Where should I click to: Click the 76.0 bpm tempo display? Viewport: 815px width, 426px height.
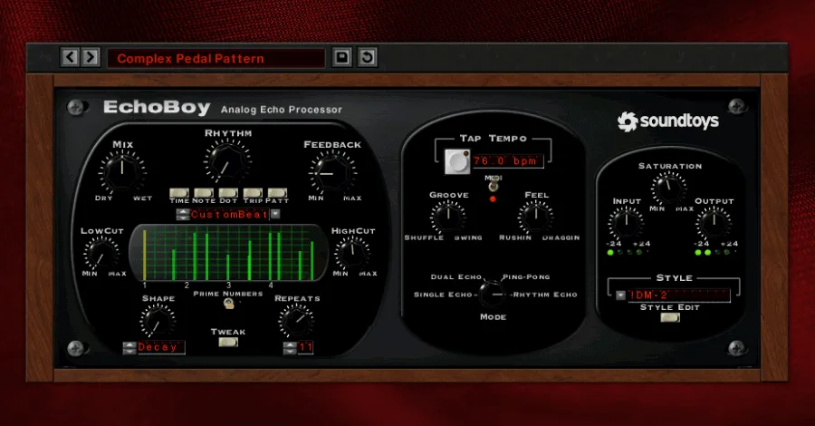pyautogui.click(x=507, y=161)
